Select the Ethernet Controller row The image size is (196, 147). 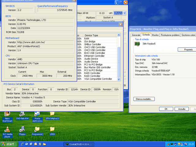97,56
